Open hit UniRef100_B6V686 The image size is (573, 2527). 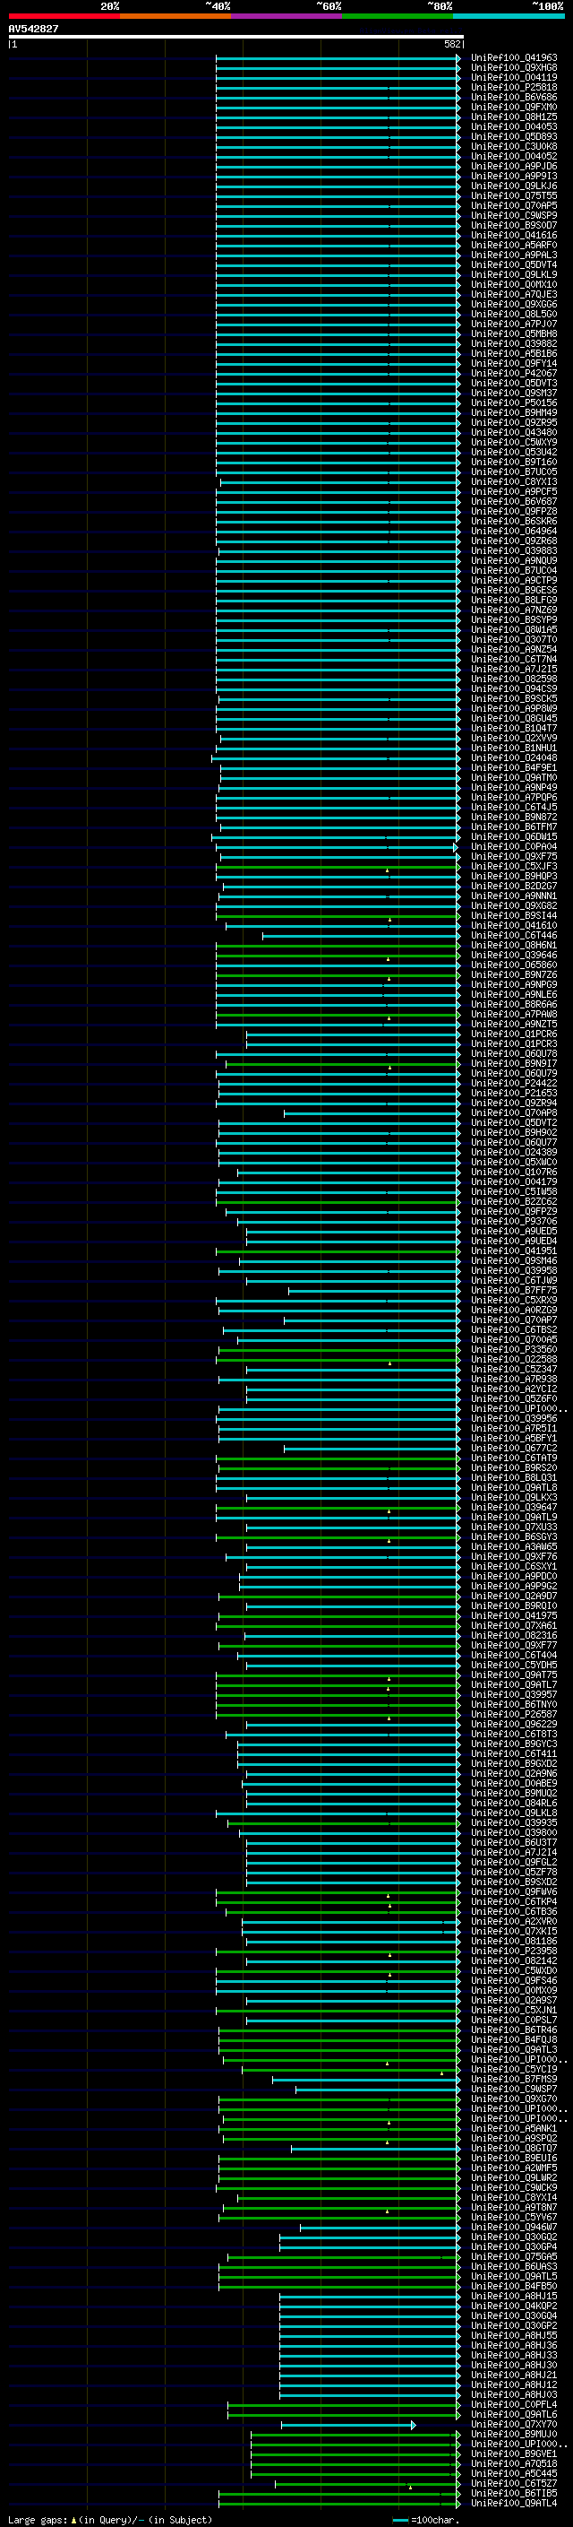tap(514, 97)
